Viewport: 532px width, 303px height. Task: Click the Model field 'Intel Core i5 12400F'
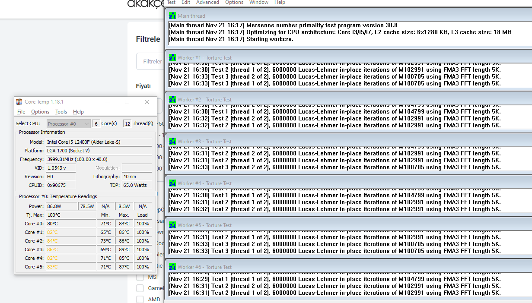(x=99, y=142)
